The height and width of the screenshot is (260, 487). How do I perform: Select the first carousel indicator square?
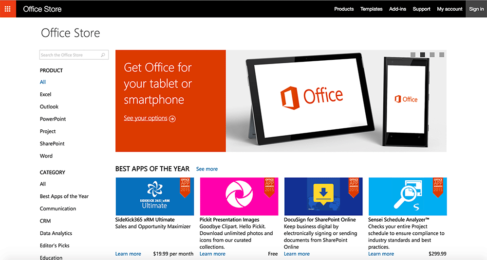coord(413,54)
